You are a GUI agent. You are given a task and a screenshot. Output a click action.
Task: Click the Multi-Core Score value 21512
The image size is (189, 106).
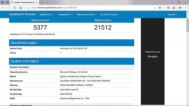103,27
